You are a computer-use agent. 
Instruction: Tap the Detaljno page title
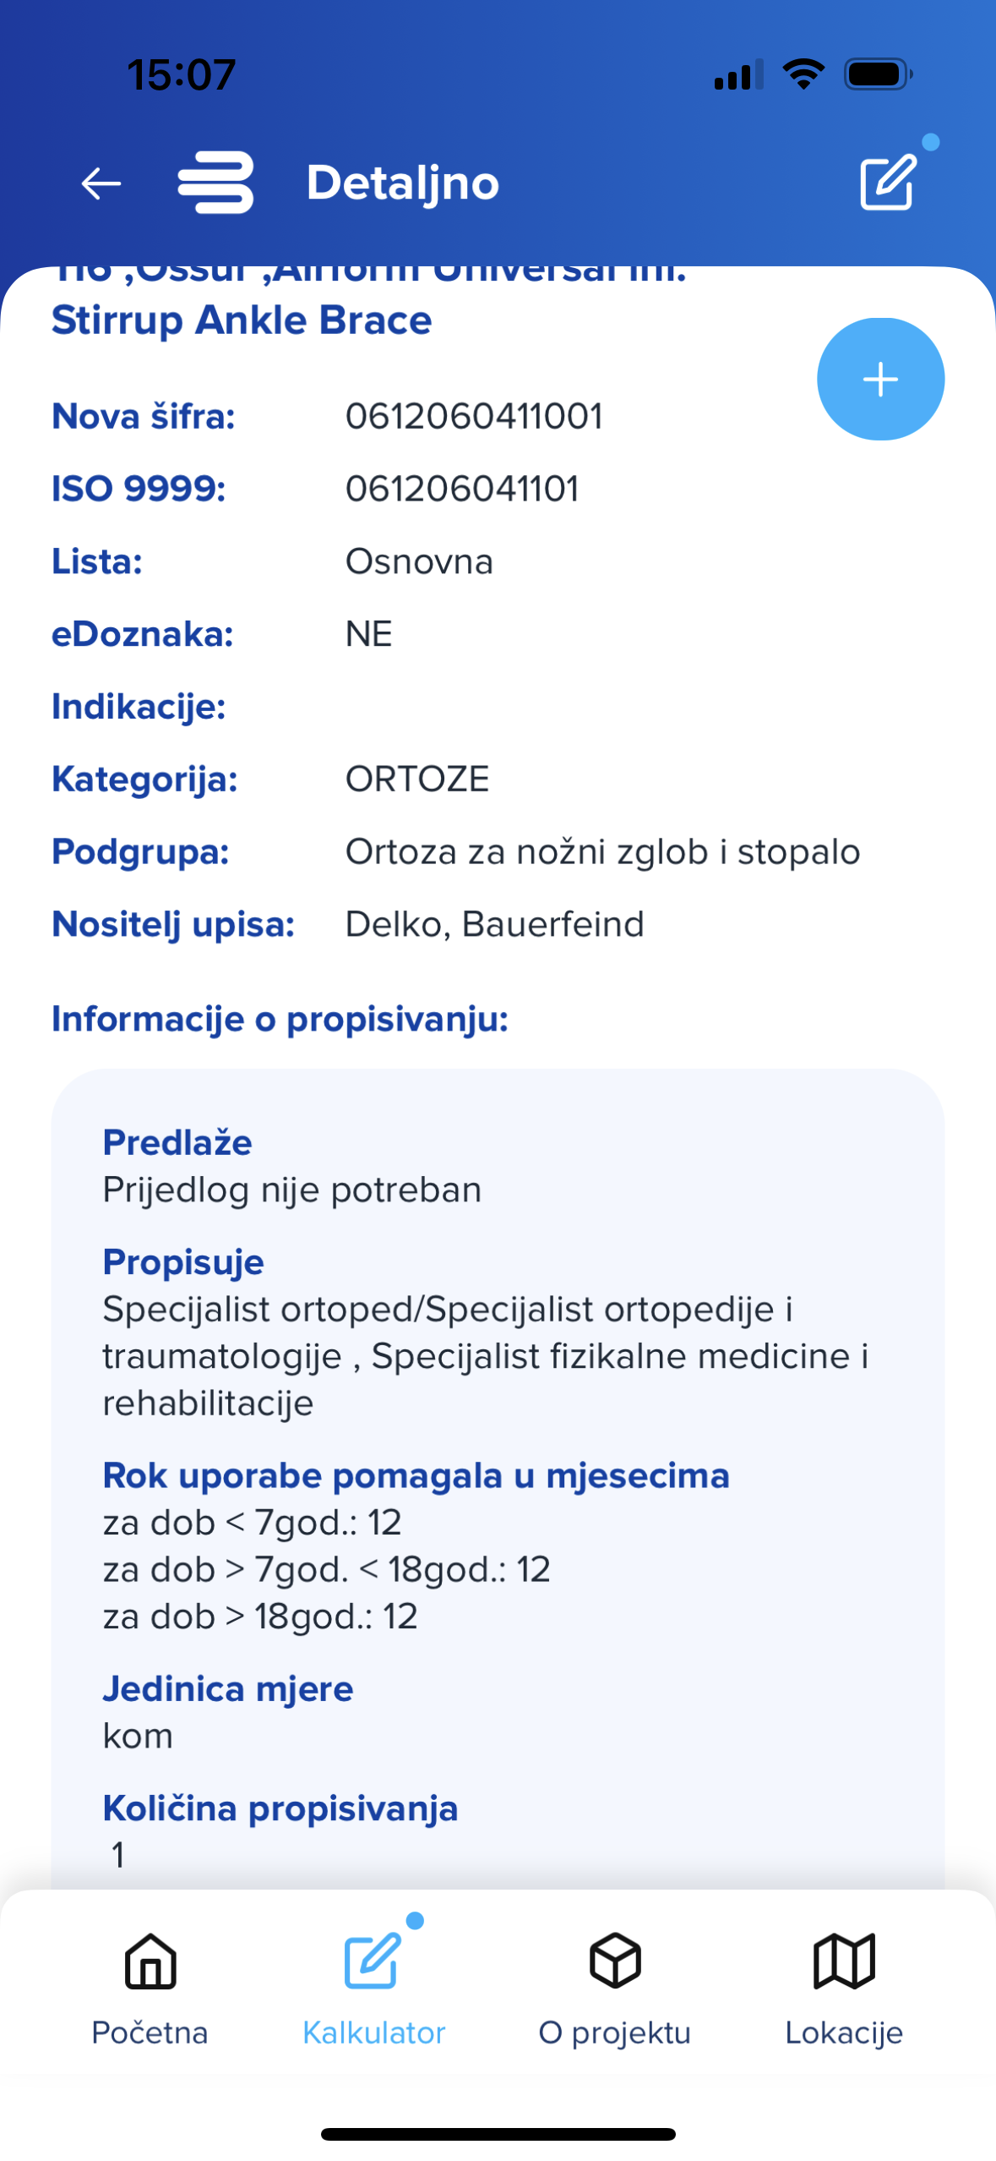(x=403, y=183)
